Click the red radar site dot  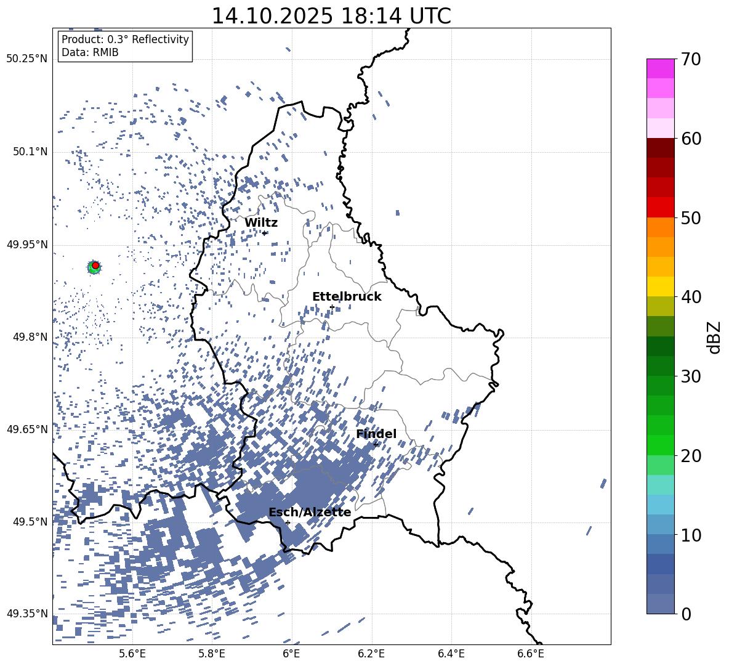95,266
